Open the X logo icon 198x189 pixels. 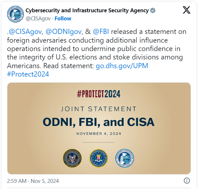click(x=187, y=10)
